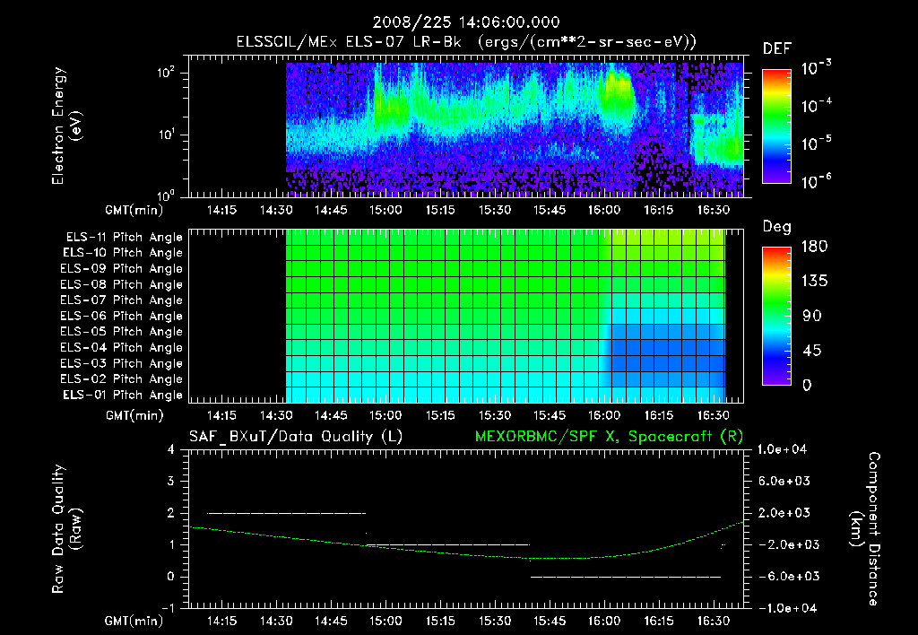Image resolution: width=918 pixels, height=635 pixels.
Task: Click the 3 tick on Raw Data Quality axis
Action: (171, 481)
